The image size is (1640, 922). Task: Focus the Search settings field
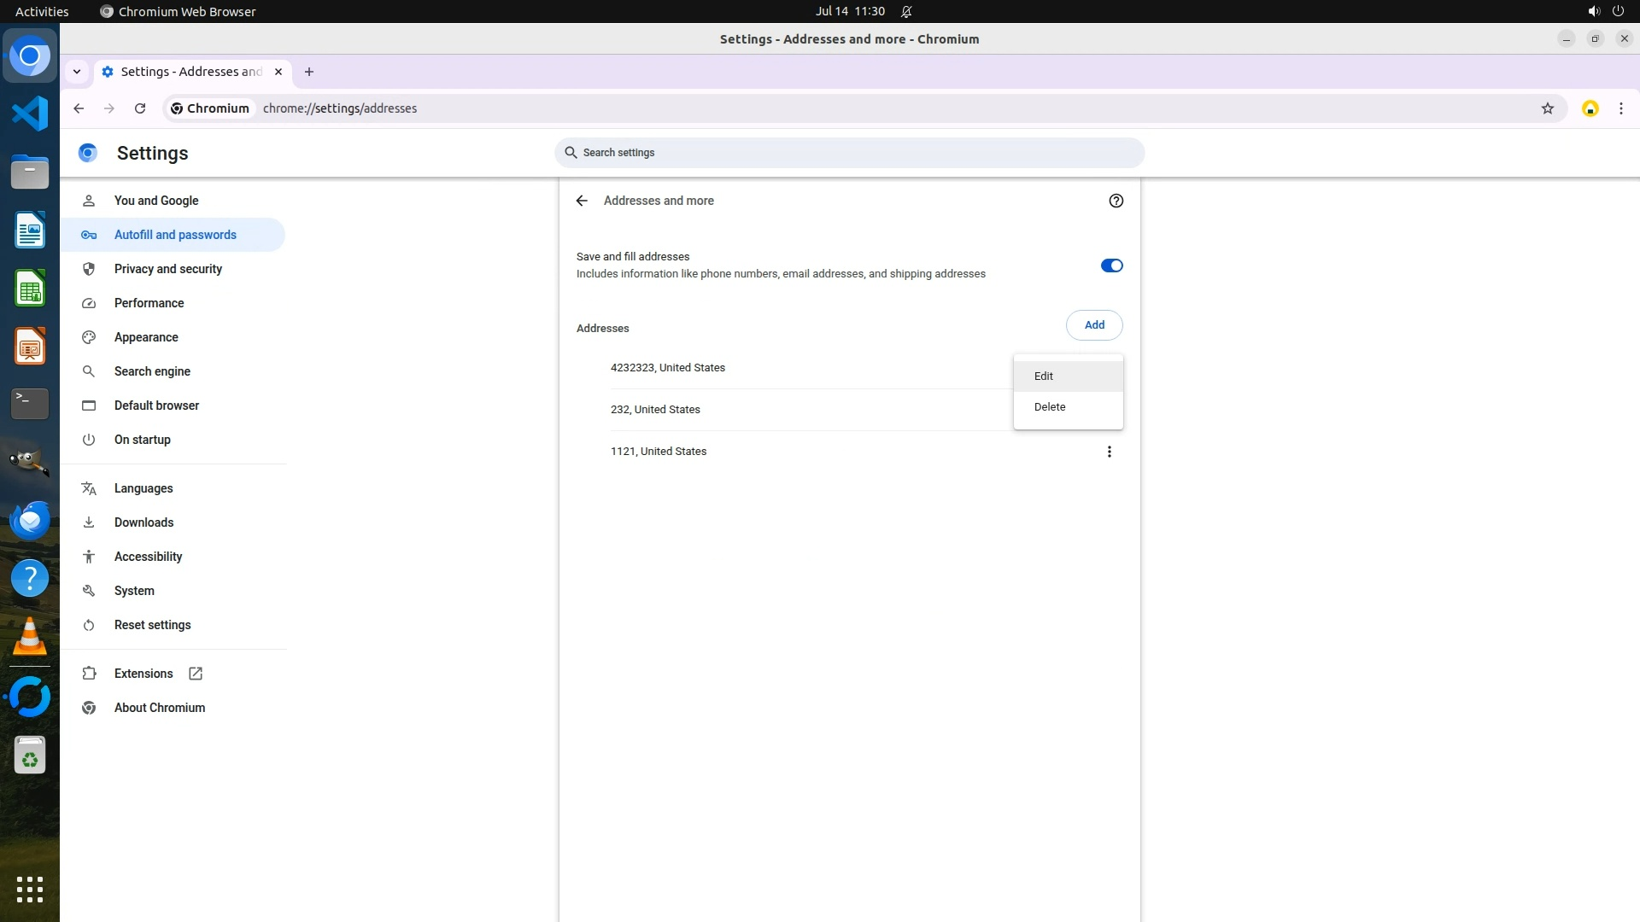pos(849,153)
